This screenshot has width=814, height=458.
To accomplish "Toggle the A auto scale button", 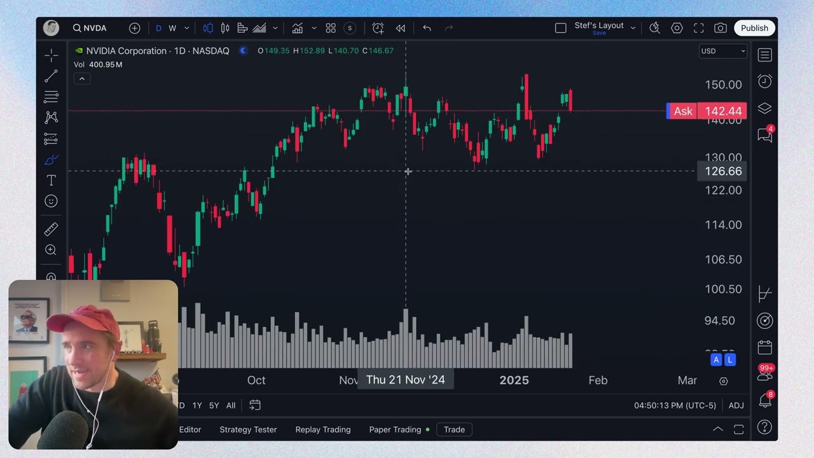I will click(716, 360).
